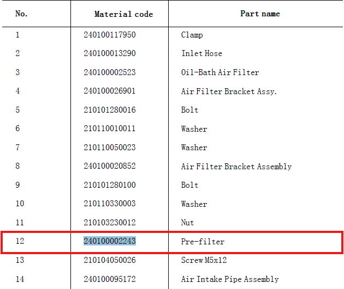Image resolution: width=344 pixels, height=289 pixels.
Task: Click the Inlet Hose part name
Action: point(201,53)
